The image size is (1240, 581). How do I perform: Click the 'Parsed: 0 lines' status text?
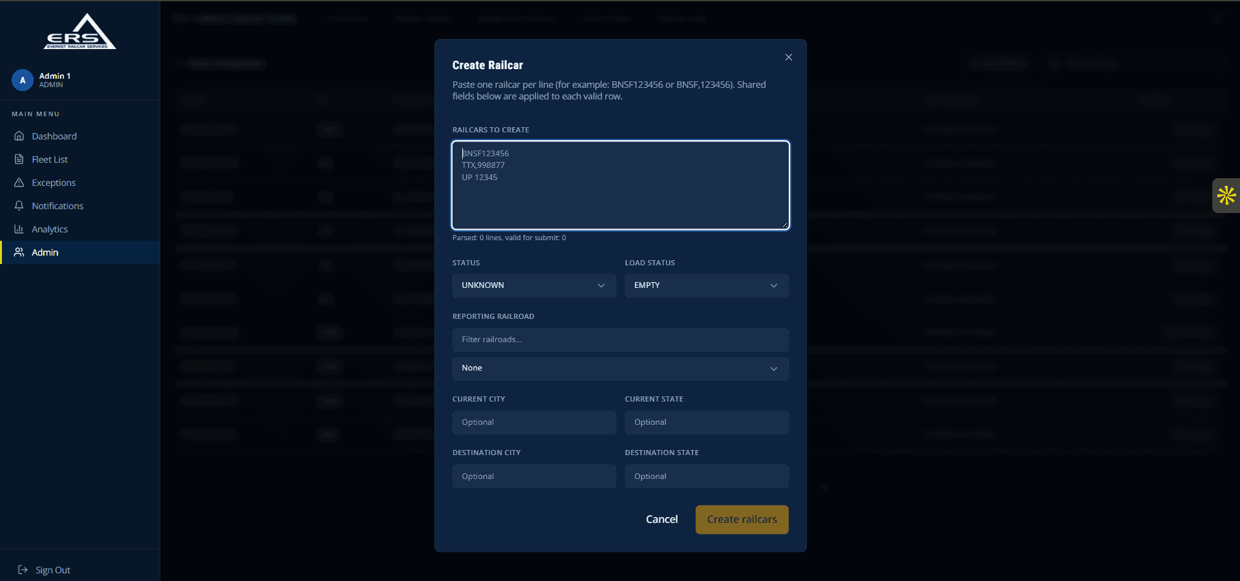(509, 238)
